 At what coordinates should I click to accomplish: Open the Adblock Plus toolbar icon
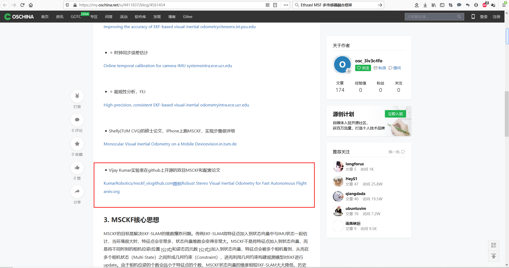[x=485, y=5]
